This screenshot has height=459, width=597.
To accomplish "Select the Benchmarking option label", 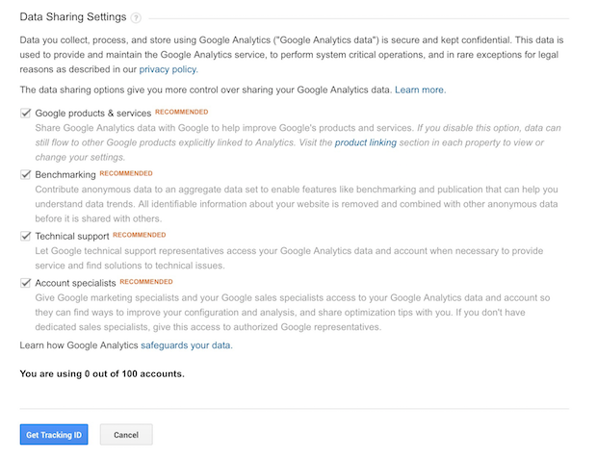I will (65, 175).
